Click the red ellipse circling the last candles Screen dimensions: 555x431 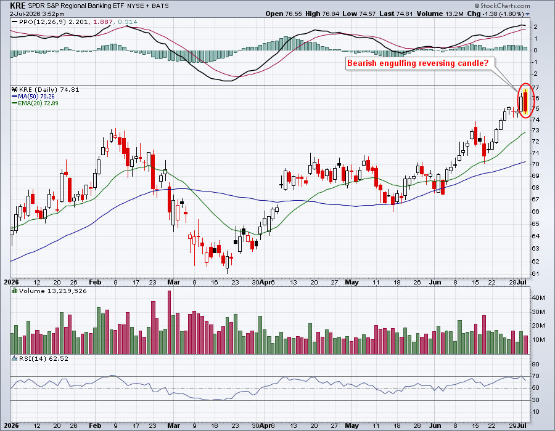tap(525, 101)
